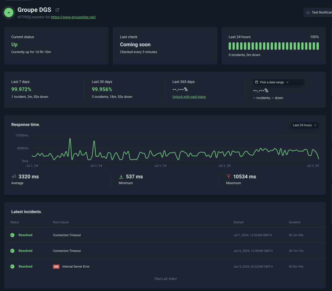Click the maximum response up-arrow icon
This screenshot has width=332, height=291.
229,176
